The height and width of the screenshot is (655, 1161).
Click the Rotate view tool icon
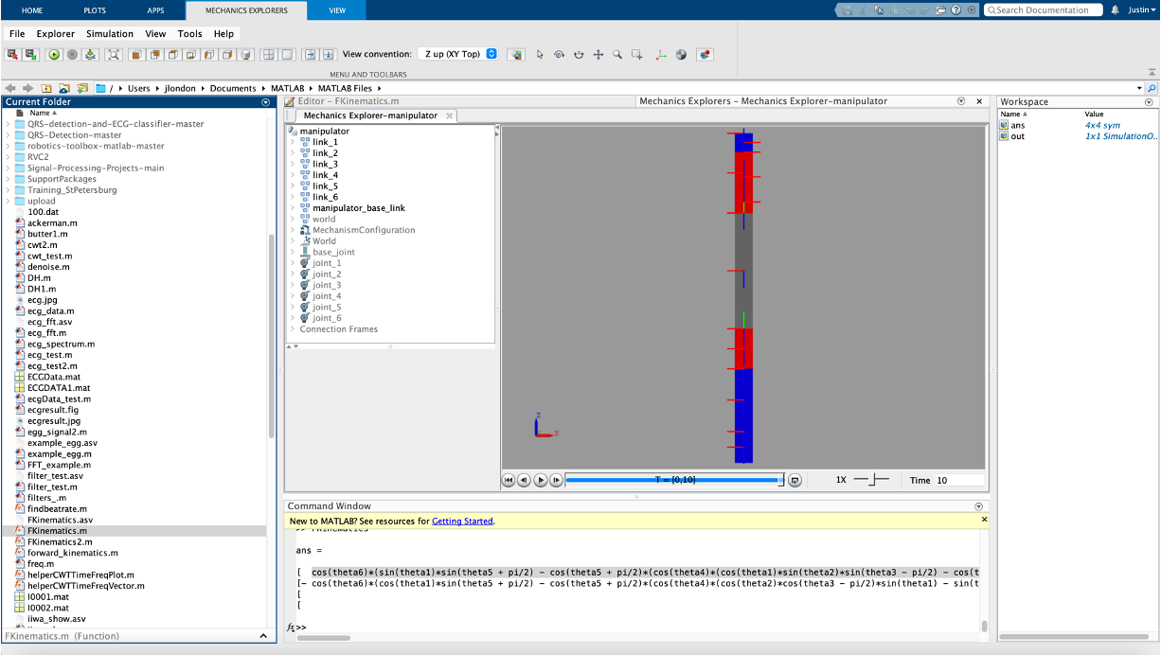coord(559,55)
